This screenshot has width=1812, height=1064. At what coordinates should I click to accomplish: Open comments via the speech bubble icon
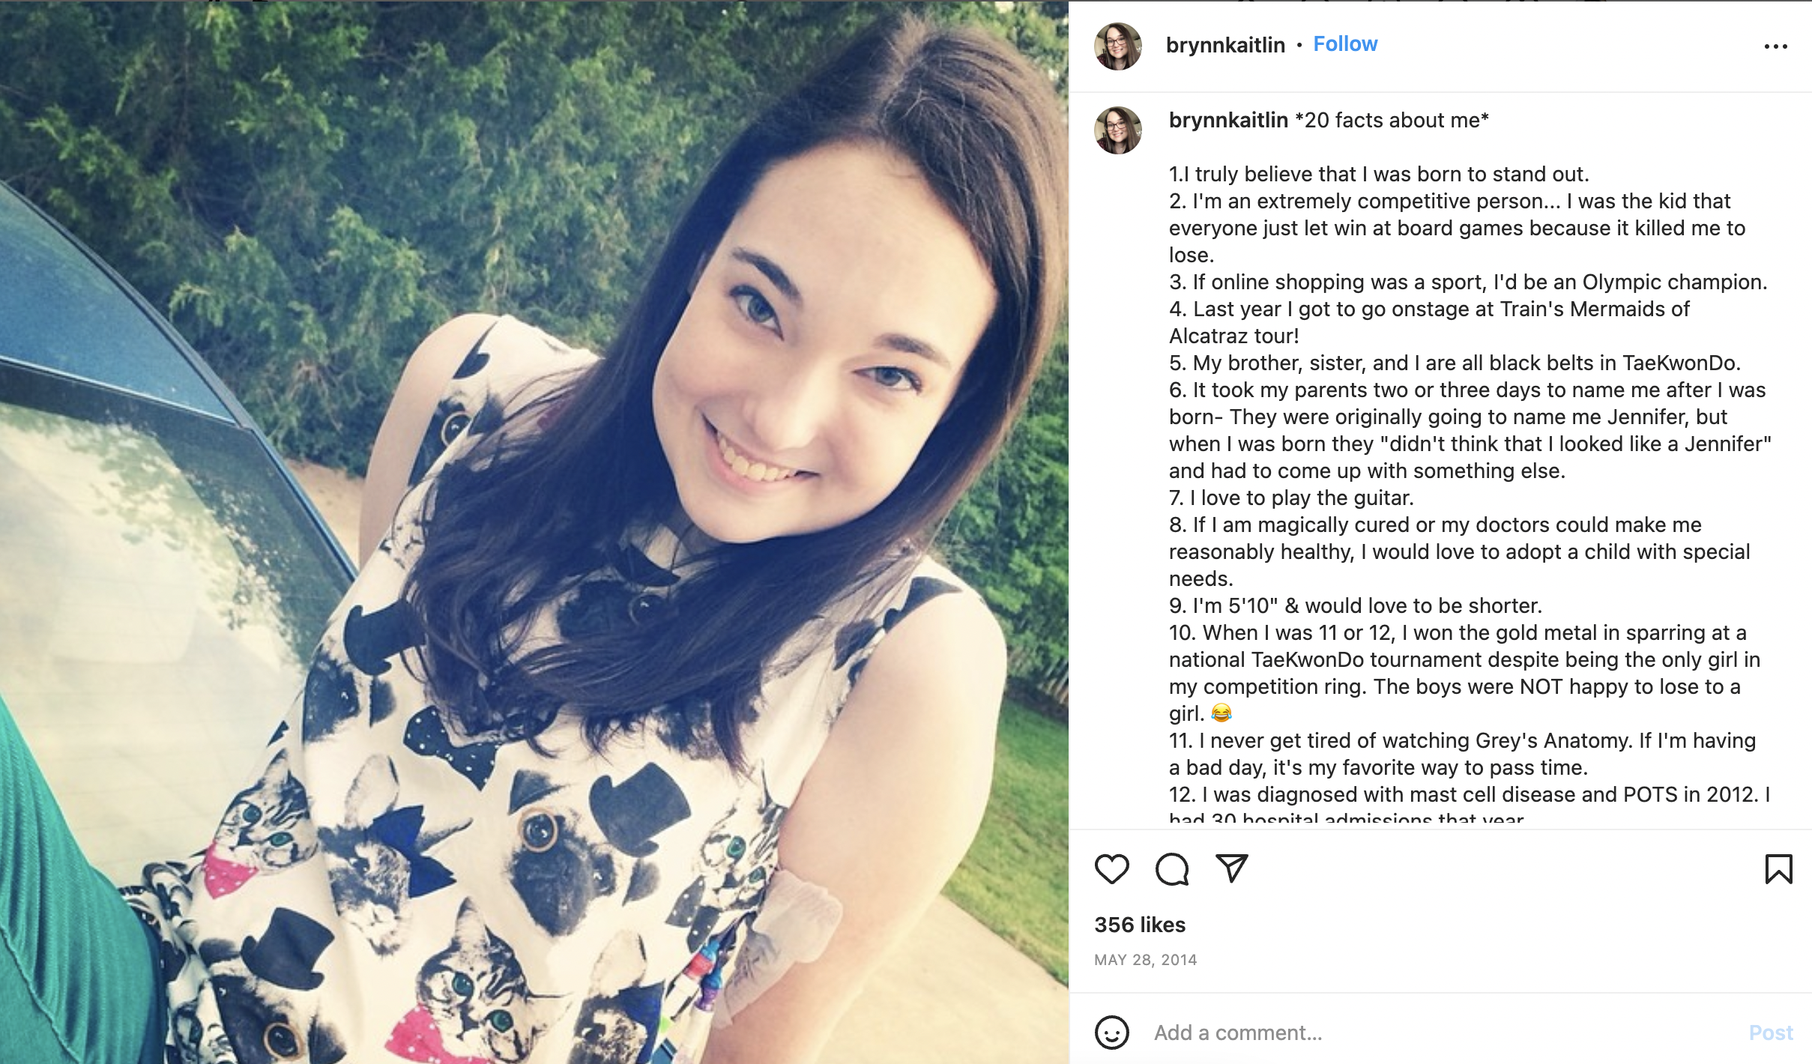coord(1172,869)
